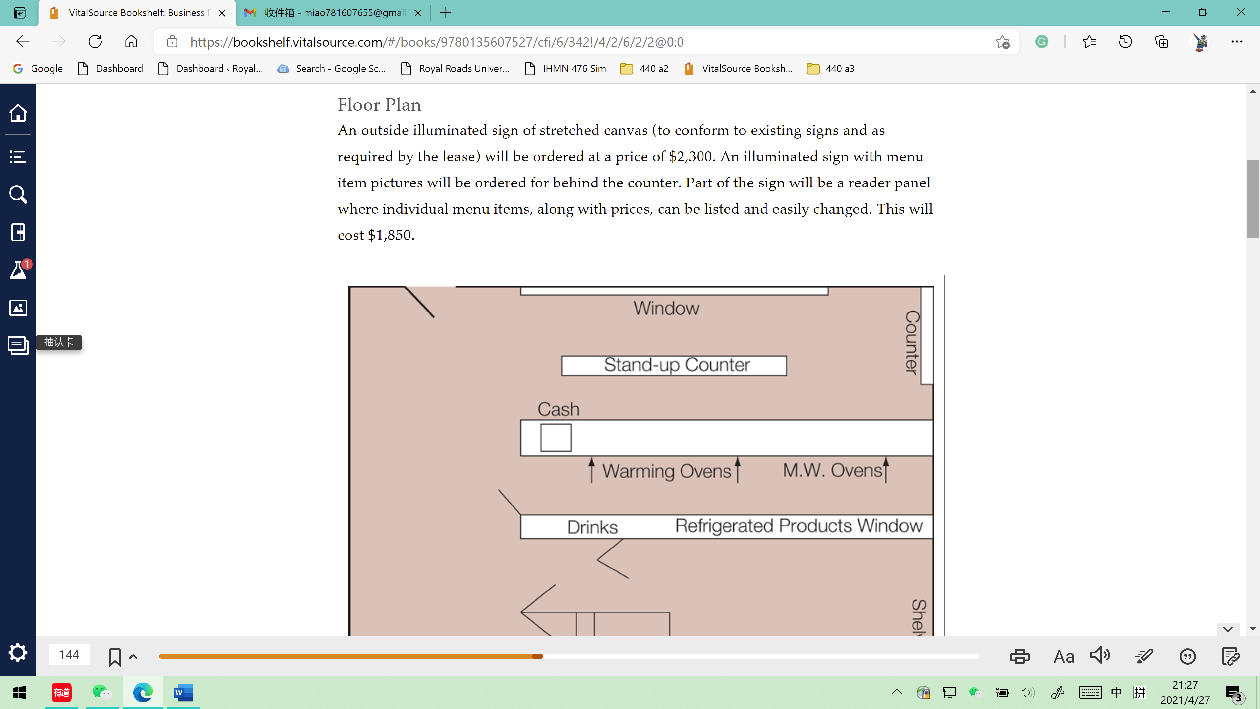Switch to the VitalSource Bookshelf tab
This screenshot has width=1260, height=709.
(137, 13)
